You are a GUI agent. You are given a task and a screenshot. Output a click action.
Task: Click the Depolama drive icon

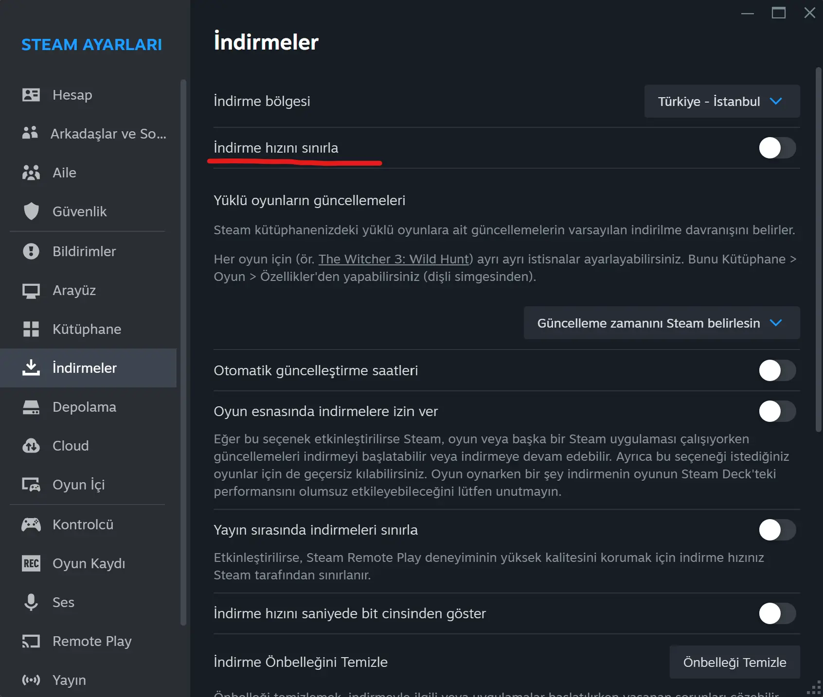pyautogui.click(x=31, y=407)
